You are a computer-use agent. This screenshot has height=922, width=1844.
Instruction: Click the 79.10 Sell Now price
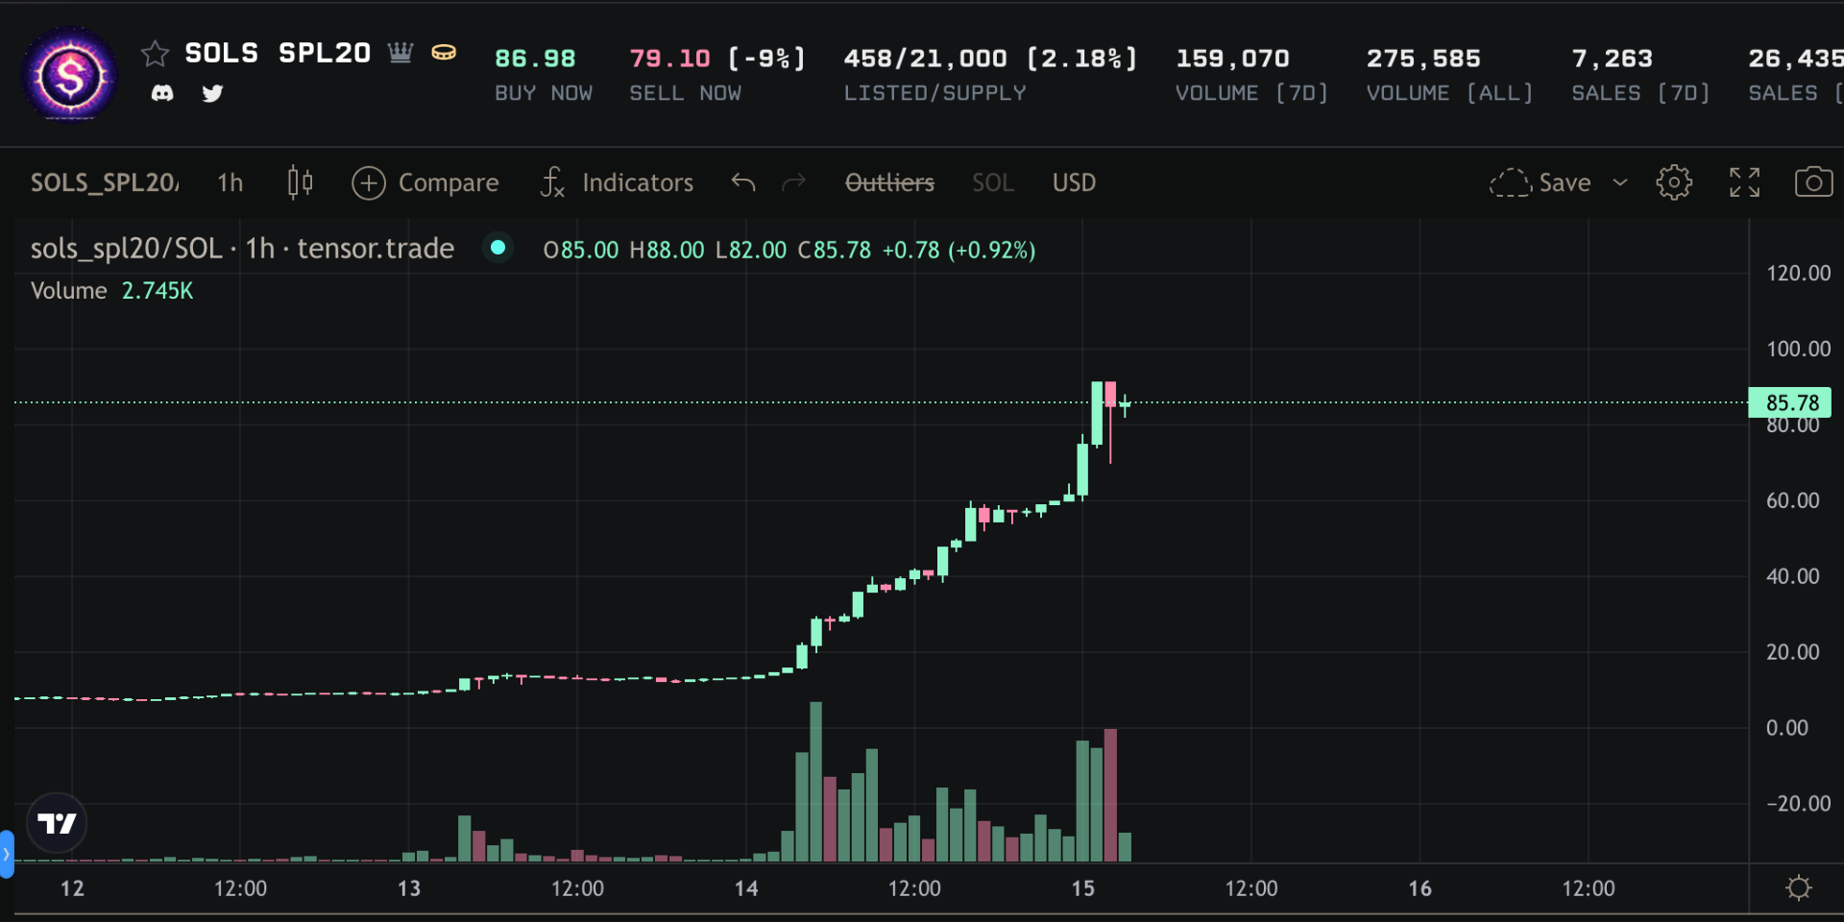pyautogui.click(x=669, y=59)
